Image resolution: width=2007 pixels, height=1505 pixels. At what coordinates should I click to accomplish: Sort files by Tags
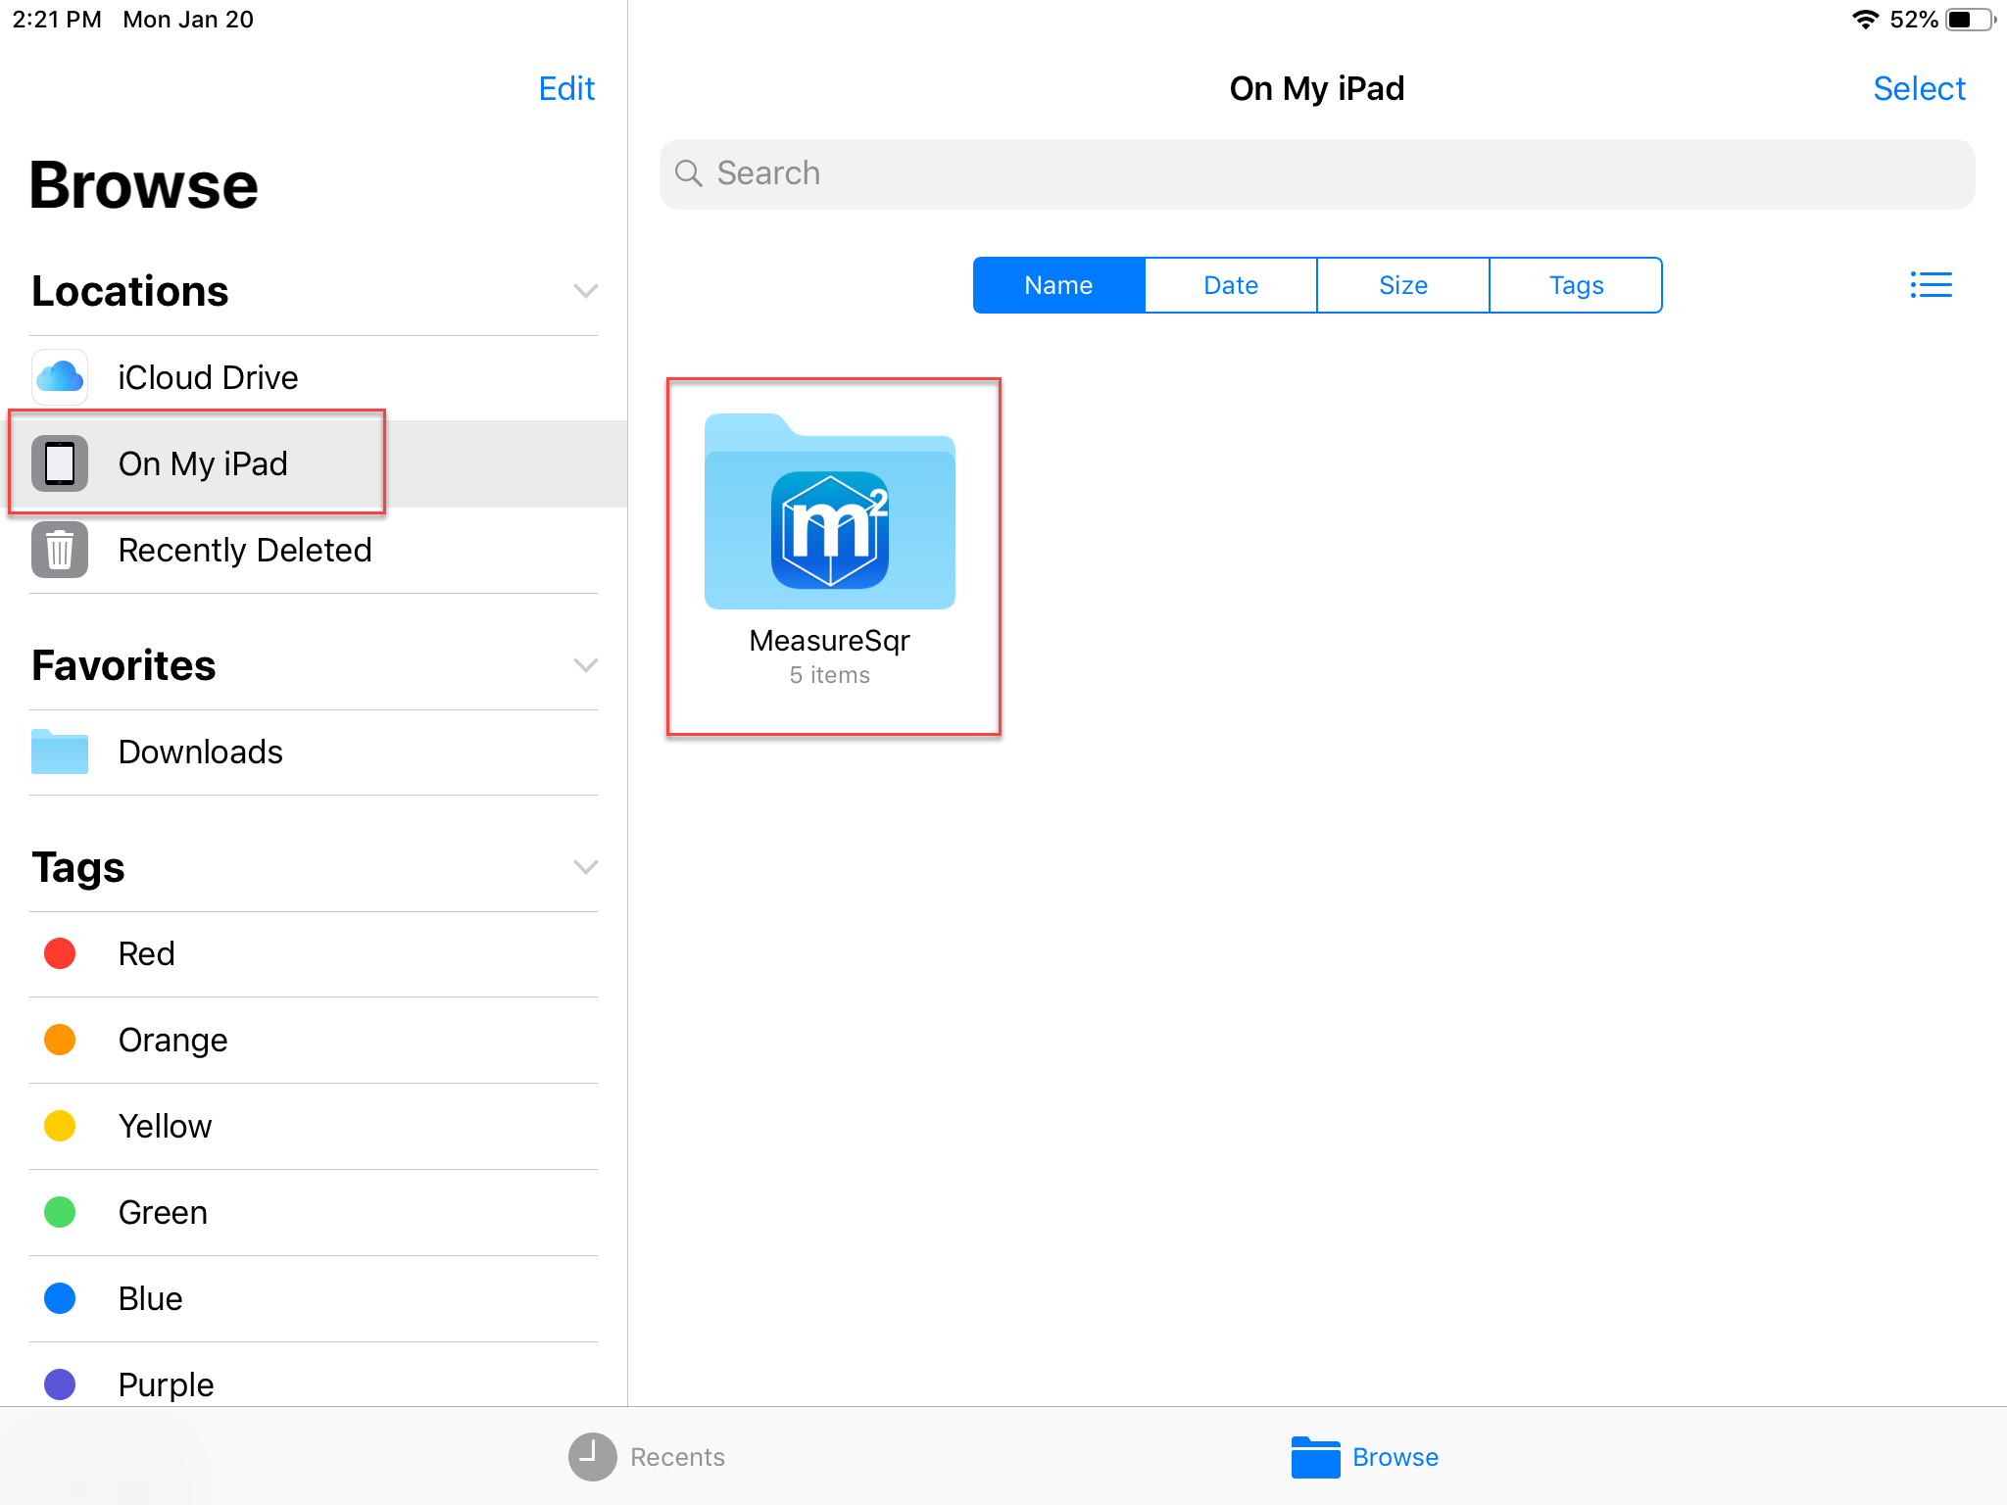pos(1576,285)
